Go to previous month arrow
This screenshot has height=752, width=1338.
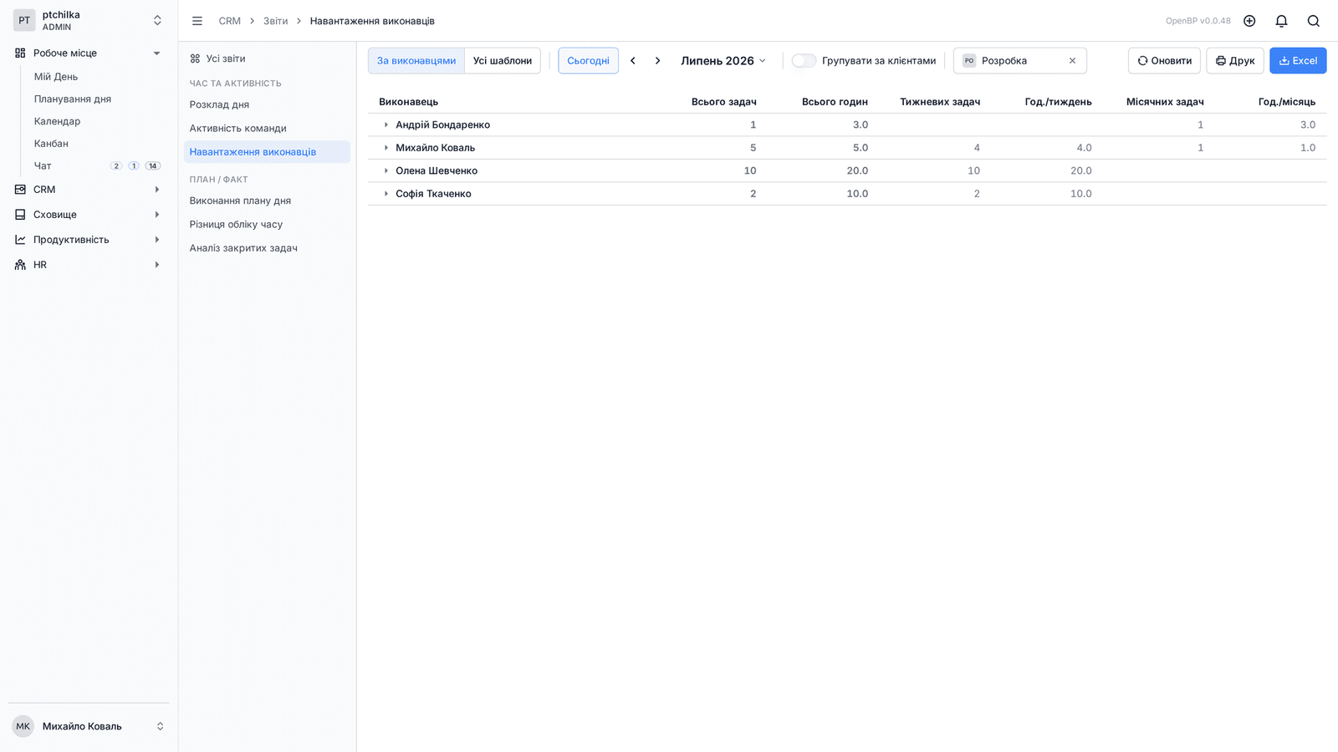pos(633,60)
